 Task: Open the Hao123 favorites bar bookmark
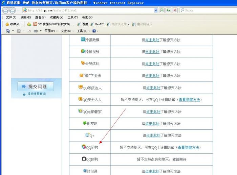(98, 24)
